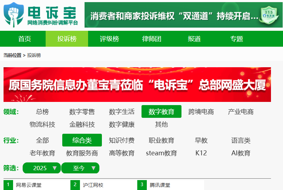Select the 数字教育 domain filter
This screenshot has height=190, width=283.
[x=161, y=111]
